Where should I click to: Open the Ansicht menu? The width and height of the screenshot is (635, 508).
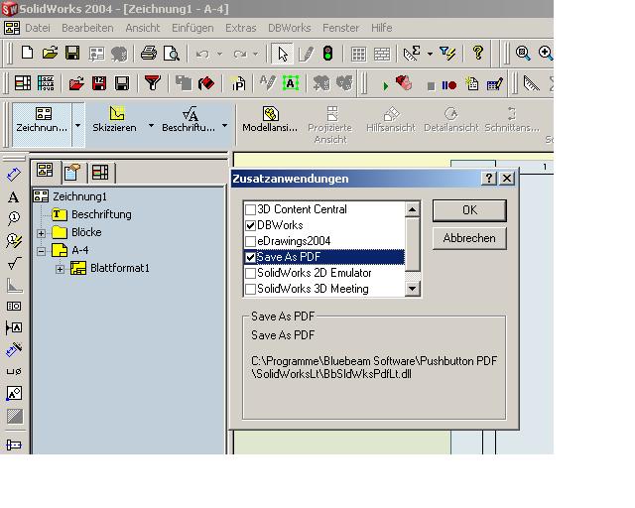point(143,28)
